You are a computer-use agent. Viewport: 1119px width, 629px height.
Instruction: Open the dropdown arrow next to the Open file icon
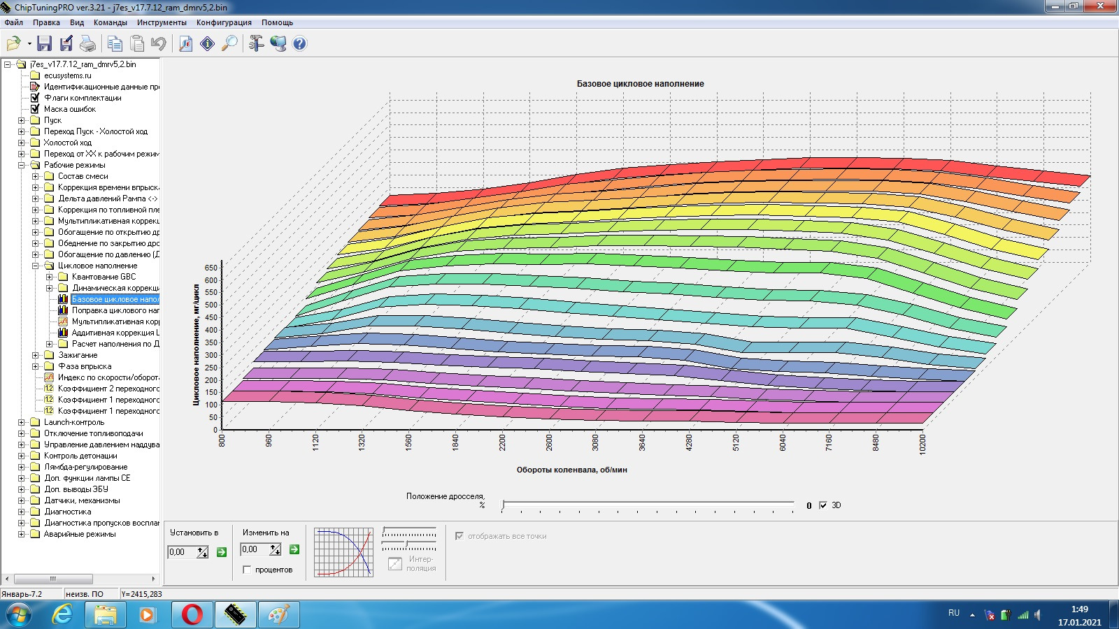click(x=29, y=44)
